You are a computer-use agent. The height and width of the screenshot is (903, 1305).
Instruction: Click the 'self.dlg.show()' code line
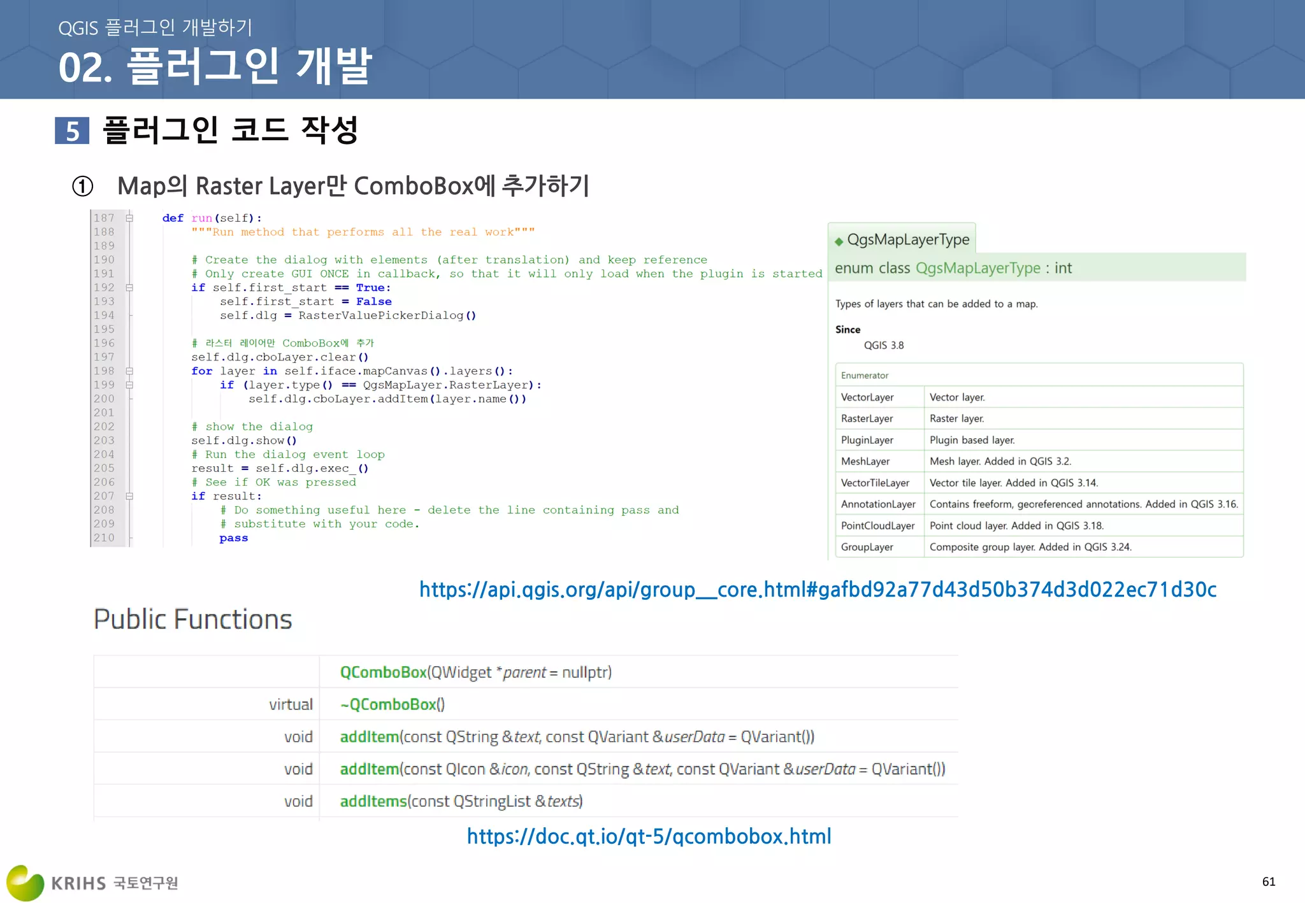pos(244,441)
